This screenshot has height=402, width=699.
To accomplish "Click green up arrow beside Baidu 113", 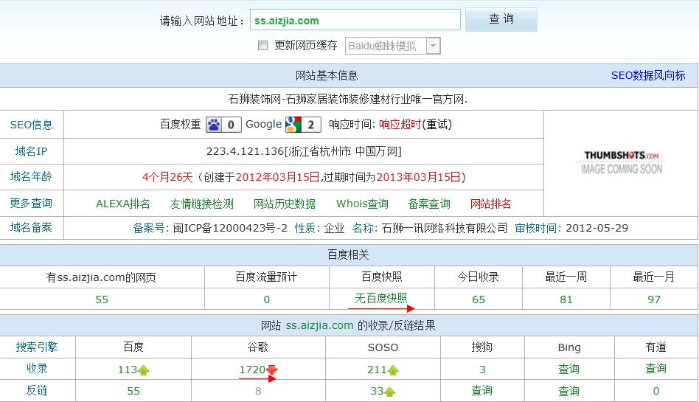I will pos(144,370).
